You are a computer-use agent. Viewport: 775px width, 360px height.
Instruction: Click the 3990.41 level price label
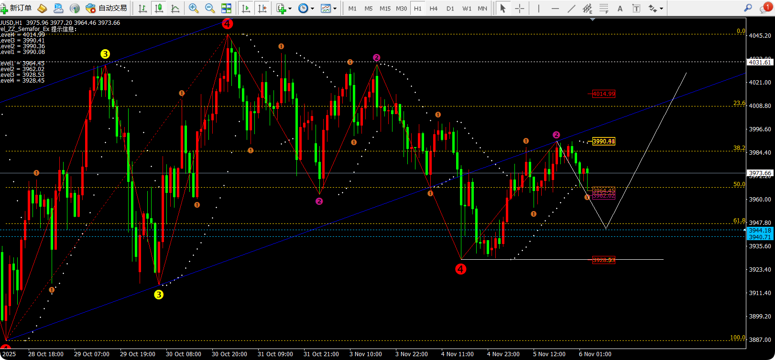click(604, 141)
